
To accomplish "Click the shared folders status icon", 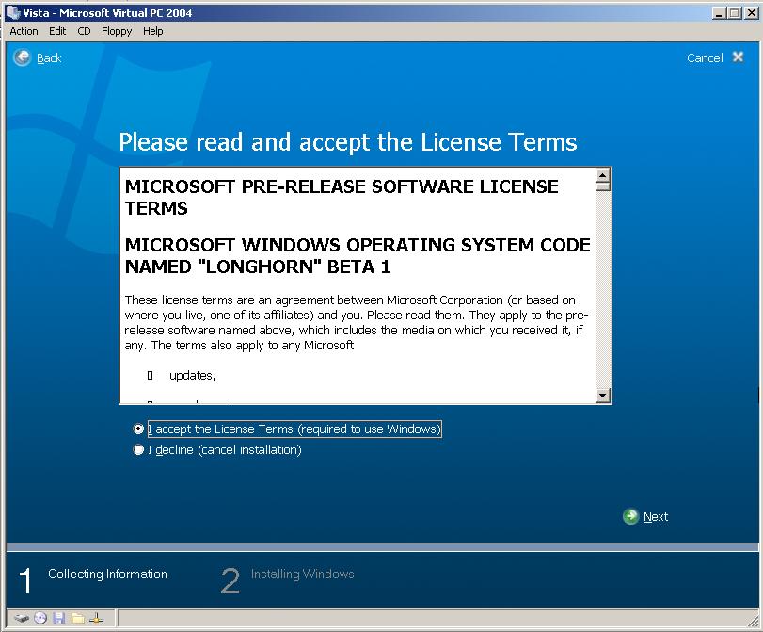I will tap(78, 619).
